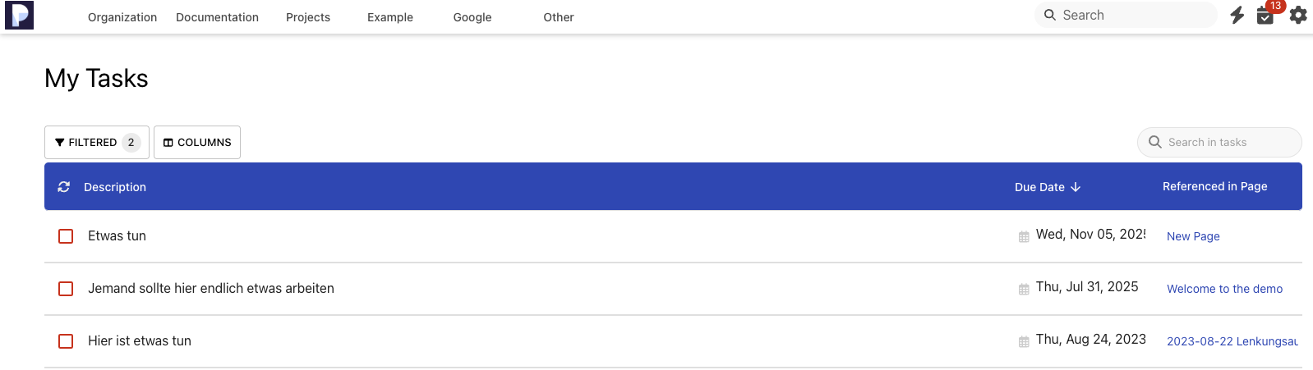Click the app logo in the top-left
1313x370 pixels.
tap(19, 16)
